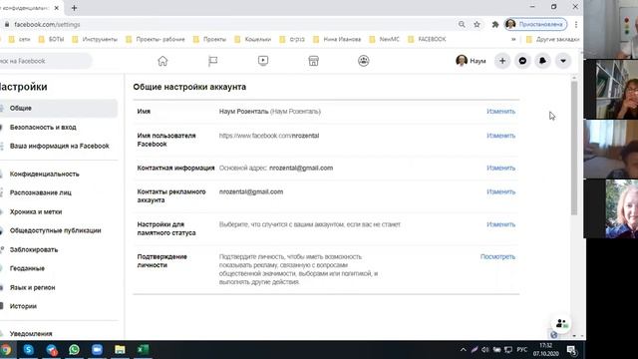Show hidden system tray icons
Viewport: 638px width, 359px height.
(x=463, y=350)
